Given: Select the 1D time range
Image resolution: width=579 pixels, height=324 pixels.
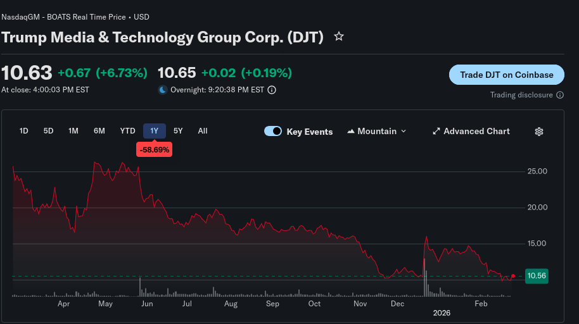Looking at the screenshot, I should [24, 131].
